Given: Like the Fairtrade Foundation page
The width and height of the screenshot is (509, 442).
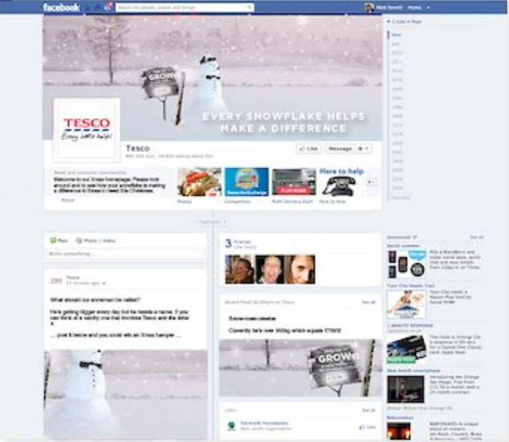Looking at the screenshot, I should [x=367, y=427].
